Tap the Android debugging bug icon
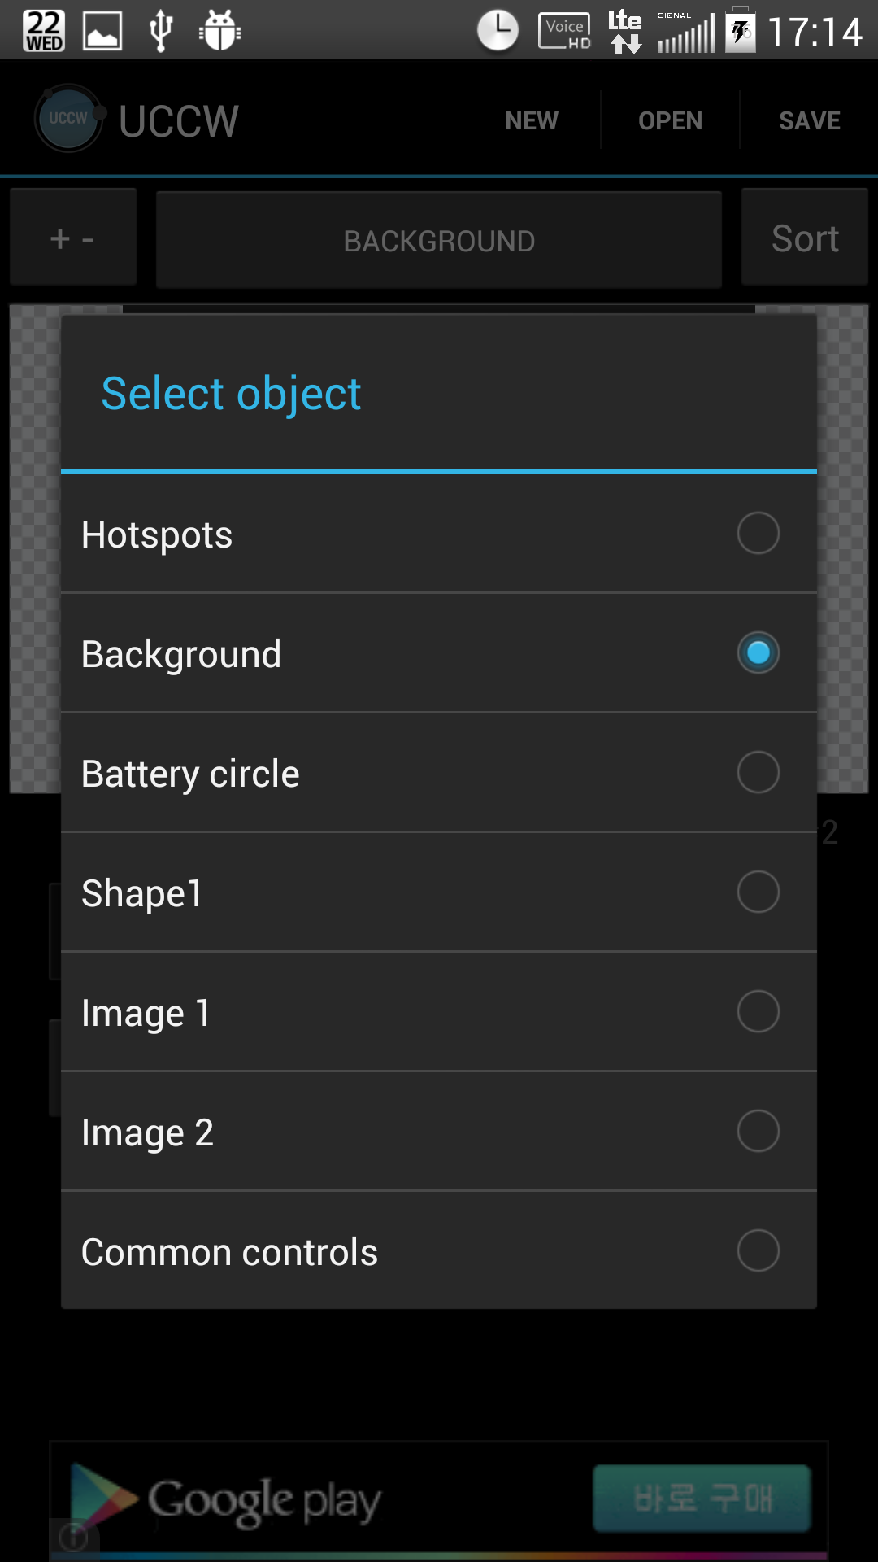This screenshot has height=1562, width=878. click(219, 31)
